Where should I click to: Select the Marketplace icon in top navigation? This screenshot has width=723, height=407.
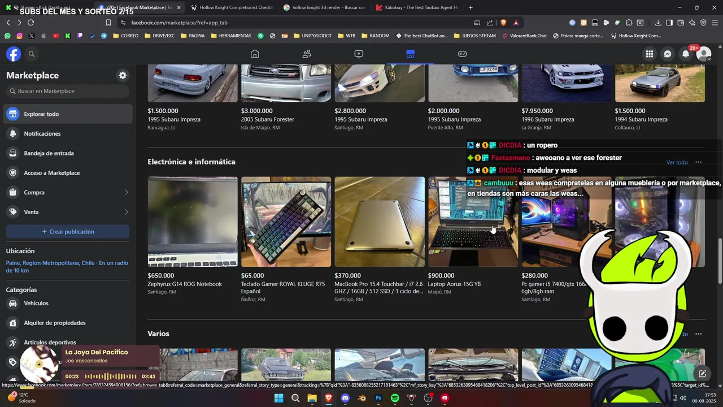(x=410, y=54)
